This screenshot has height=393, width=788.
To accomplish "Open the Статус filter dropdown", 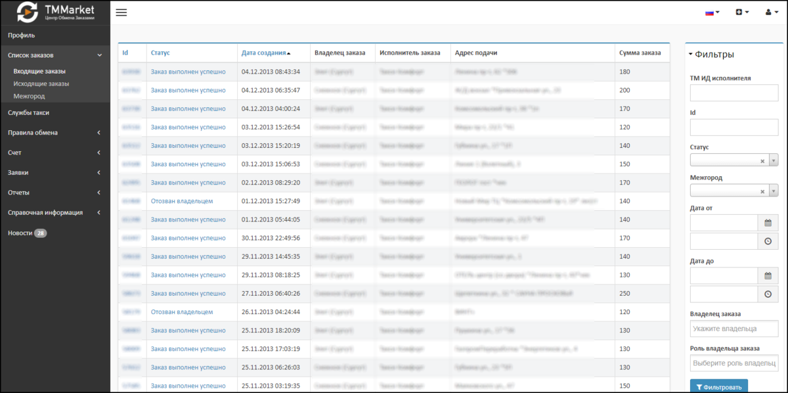I will tap(773, 161).
